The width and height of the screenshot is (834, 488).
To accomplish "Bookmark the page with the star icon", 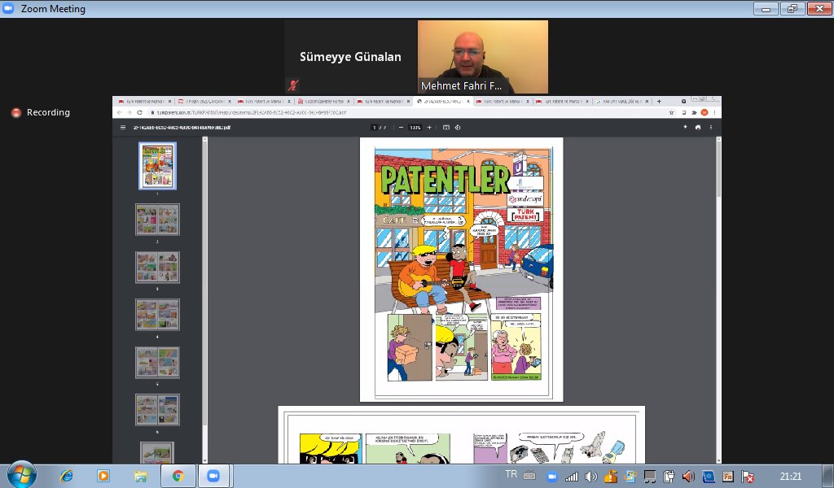I will 671,112.
